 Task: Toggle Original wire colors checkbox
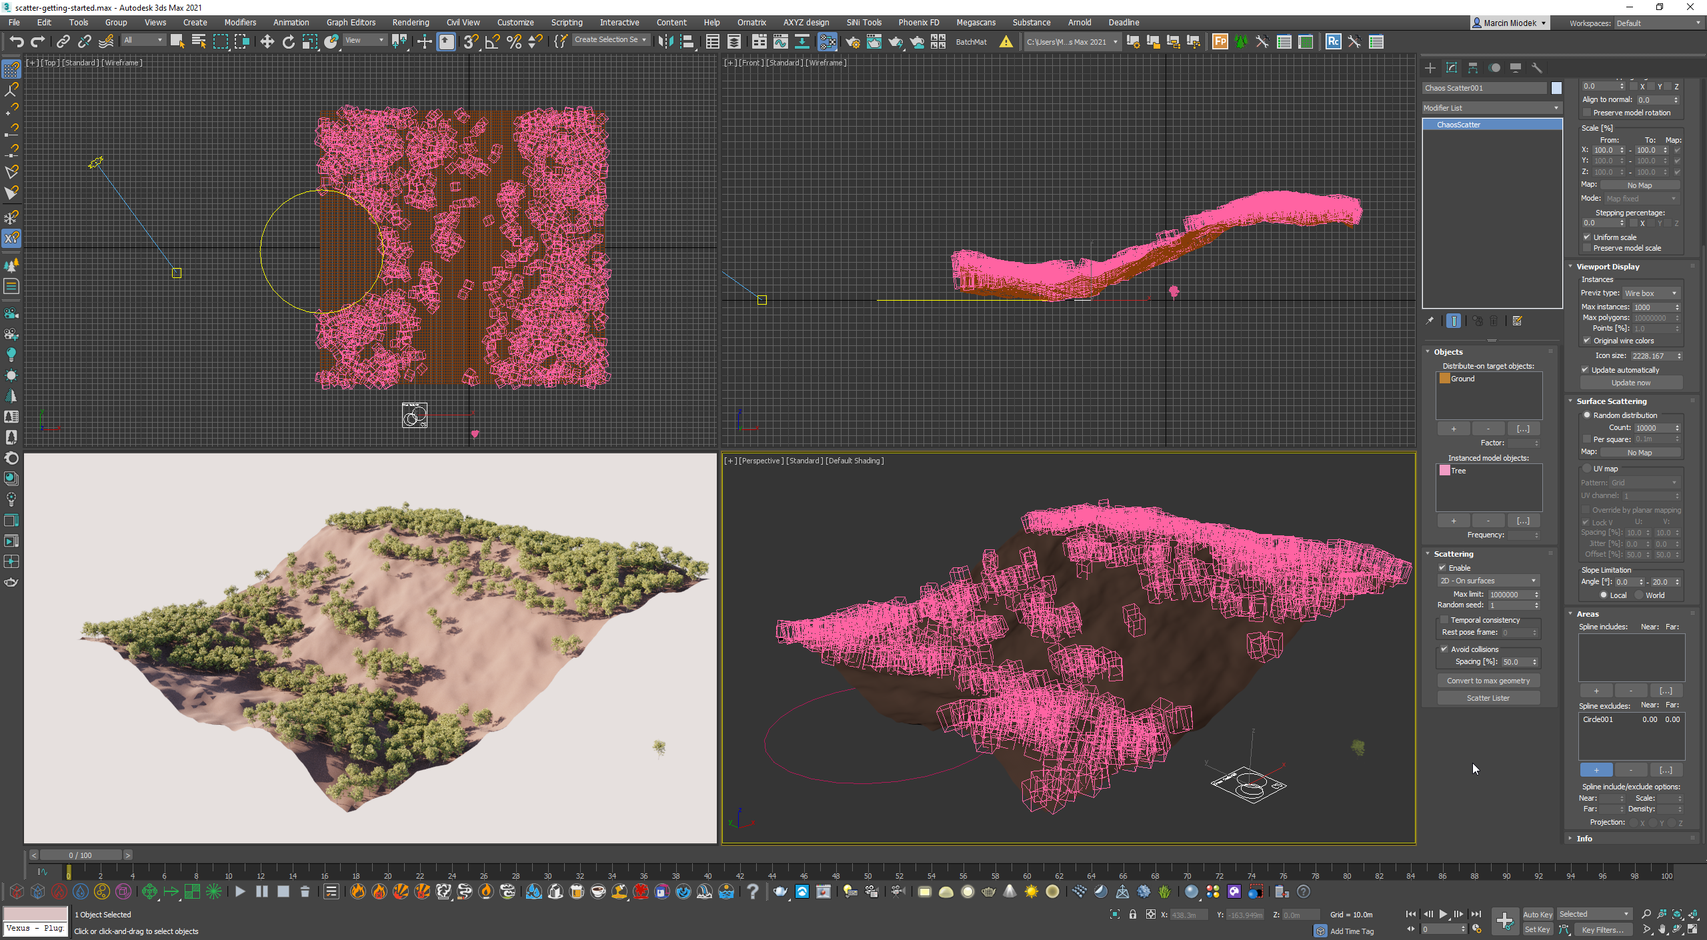point(1587,341)
